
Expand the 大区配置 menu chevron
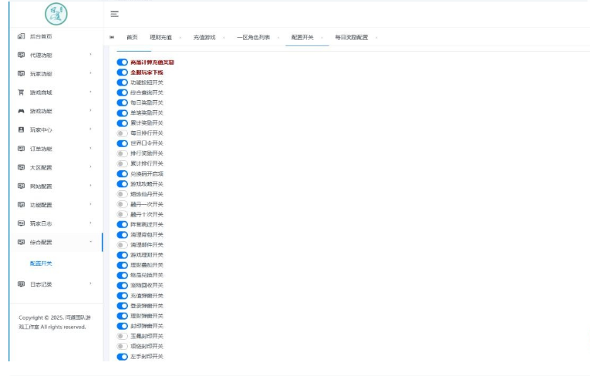pos(91,166)
